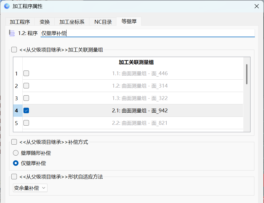Image resolution: width=264 pixels, height=203 pixels.
Task: Select the 壁厚随形补偿 radio option
Action: tap(16, 153)
